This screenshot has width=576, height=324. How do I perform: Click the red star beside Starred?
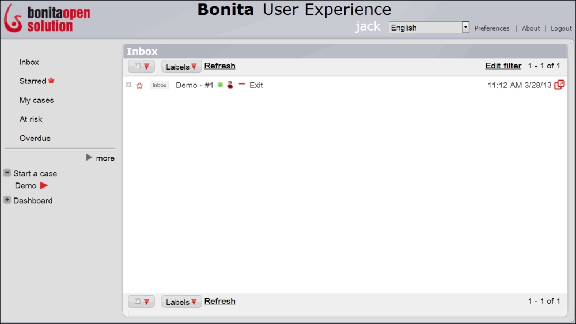coord(51,81)
